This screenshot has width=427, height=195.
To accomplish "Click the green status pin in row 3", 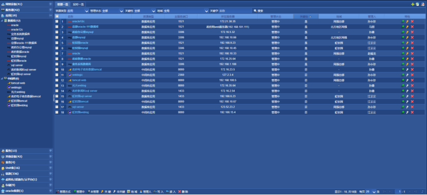I will (x=403, y=32).
